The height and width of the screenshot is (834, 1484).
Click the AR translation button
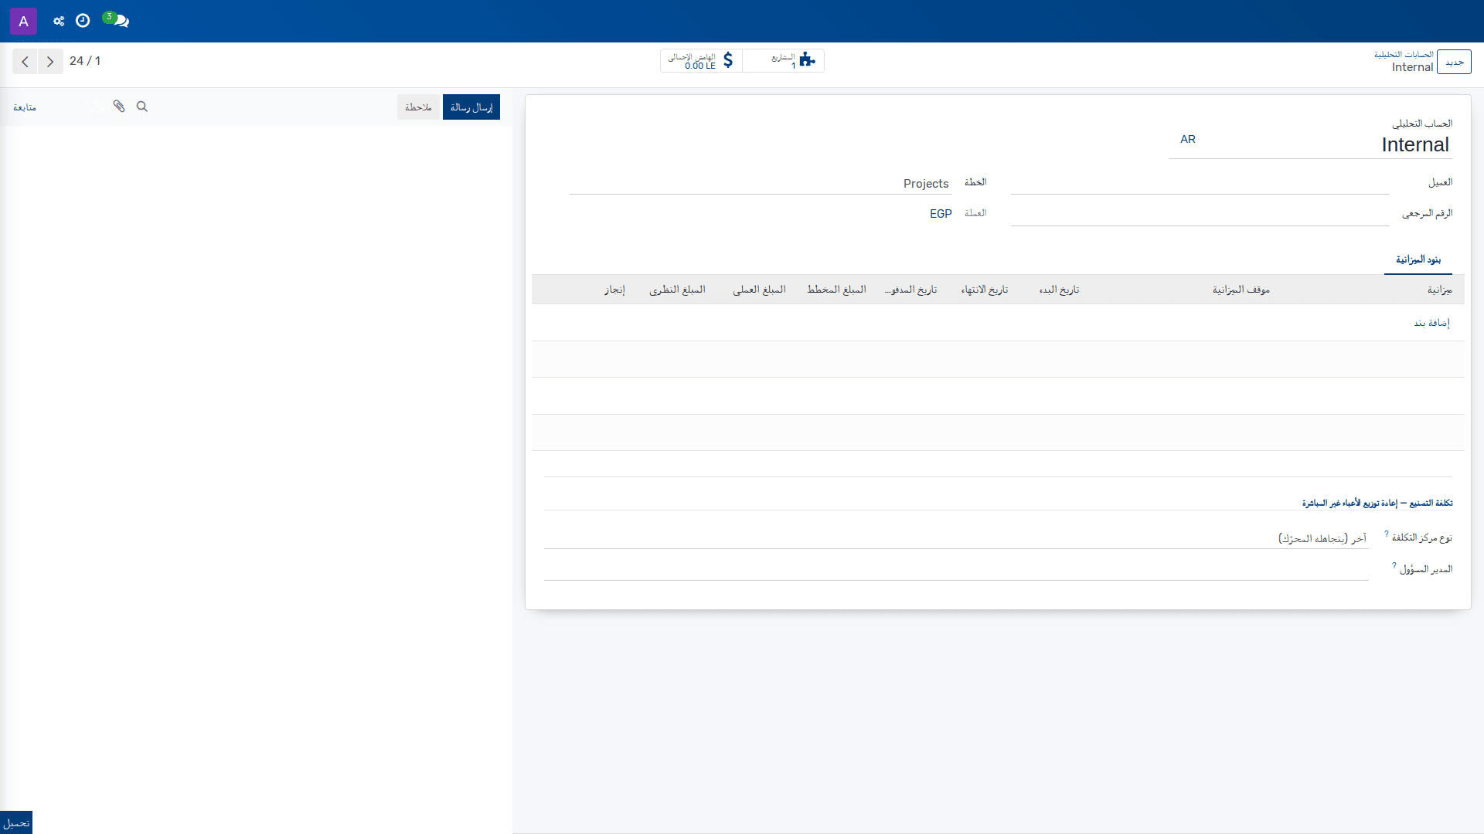tap(1188, 139)
